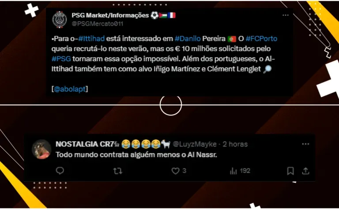339x209 pixels.
Task: Open PSG Market profile avatar
Action: pos(60,20)
